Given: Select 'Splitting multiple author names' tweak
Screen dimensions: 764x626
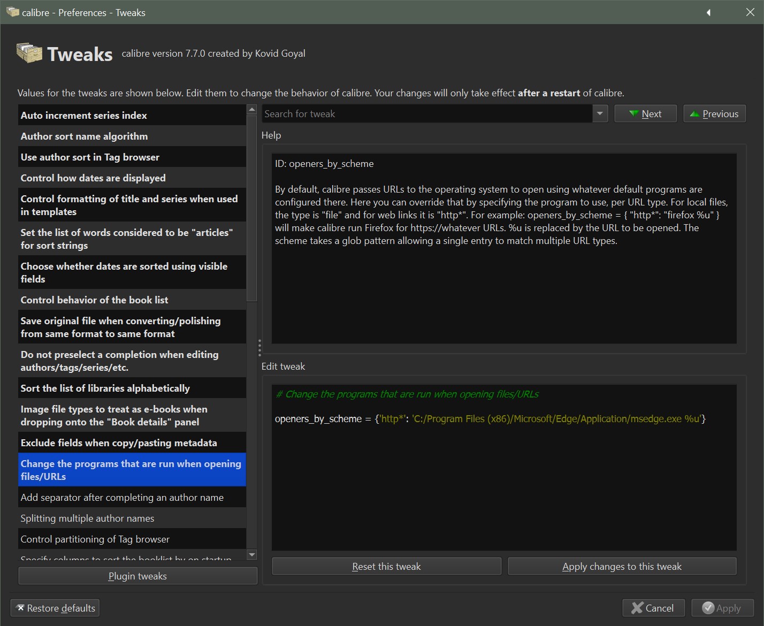Looking at the screenshot, I should (132, 518).
